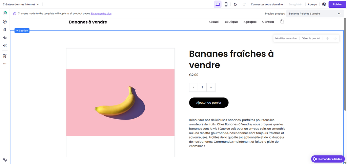
Task: Increase the product quantity with plus
Action: coord(211,87)
